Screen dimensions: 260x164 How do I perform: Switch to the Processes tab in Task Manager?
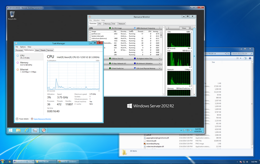19,50
